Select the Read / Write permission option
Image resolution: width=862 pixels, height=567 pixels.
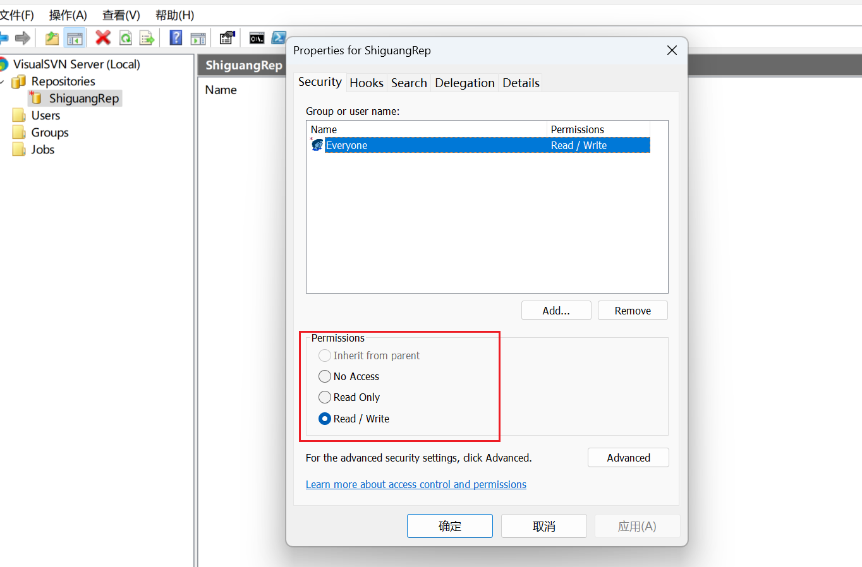point(325,419)
